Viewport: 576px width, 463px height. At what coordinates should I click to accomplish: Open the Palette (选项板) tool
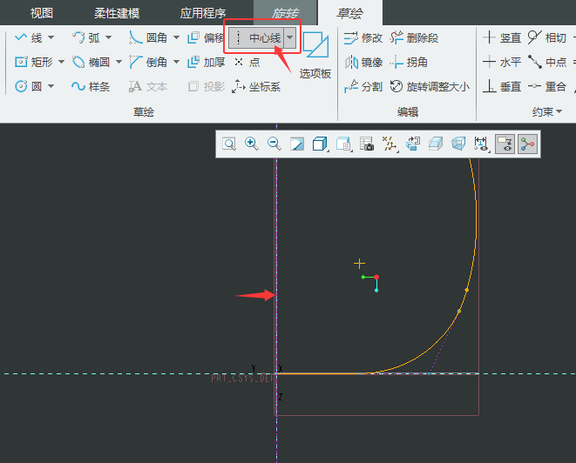point(315,55)
